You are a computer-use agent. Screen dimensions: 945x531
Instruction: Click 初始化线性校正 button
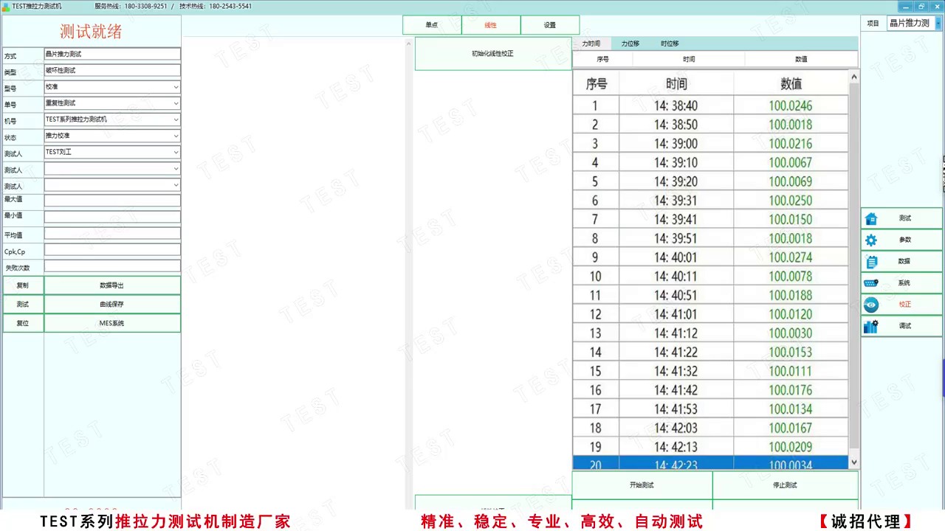(492, 54)
